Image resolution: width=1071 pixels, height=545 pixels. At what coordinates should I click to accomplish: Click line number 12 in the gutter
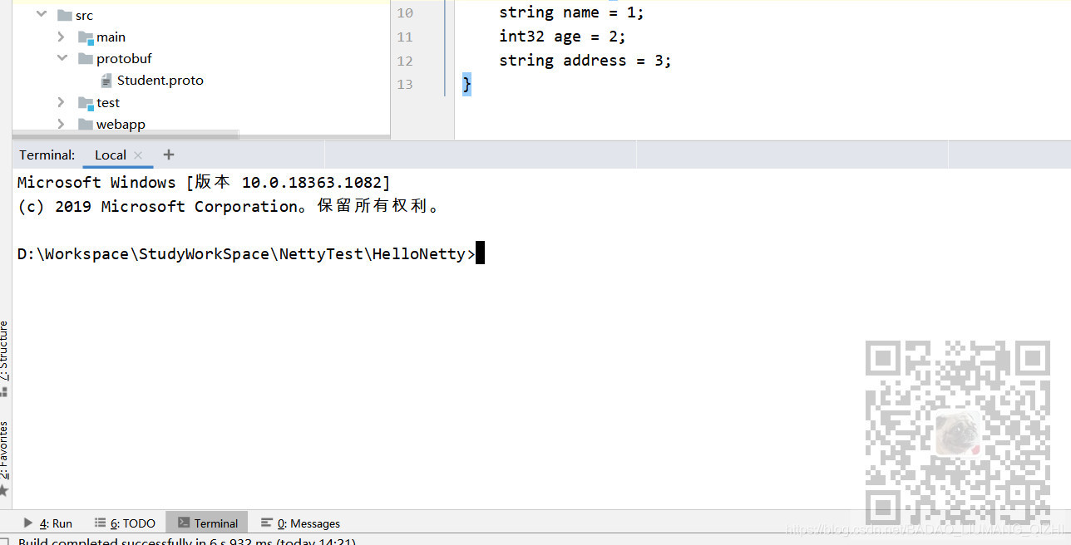[x=405, y=60]
